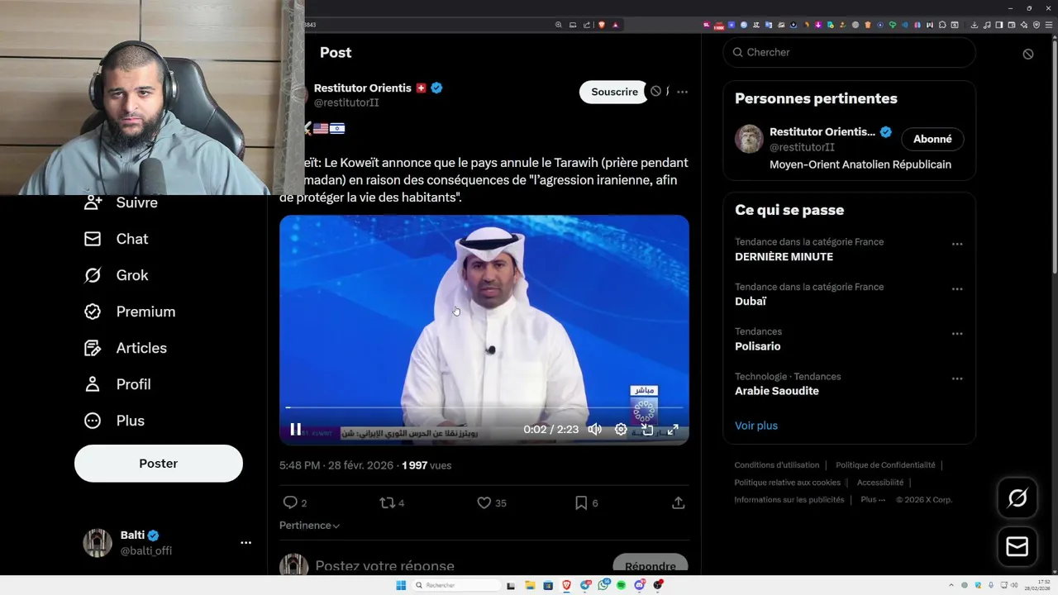Open WhatsApp from the taskbar
Viewport: 1058px width, 595px height.
tap(603, 585)
